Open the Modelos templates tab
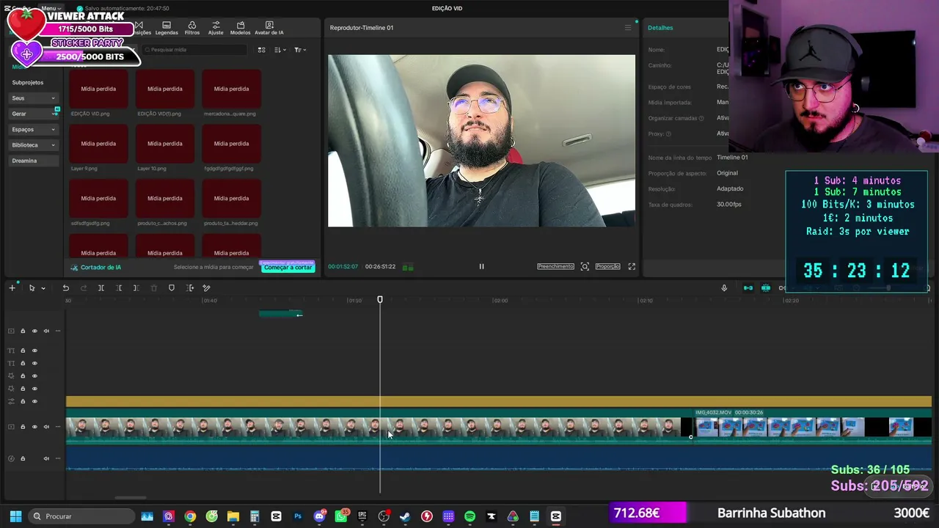939x528 pixels. pos(241,28)
